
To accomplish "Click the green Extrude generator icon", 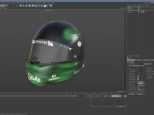I will point(30,5).
